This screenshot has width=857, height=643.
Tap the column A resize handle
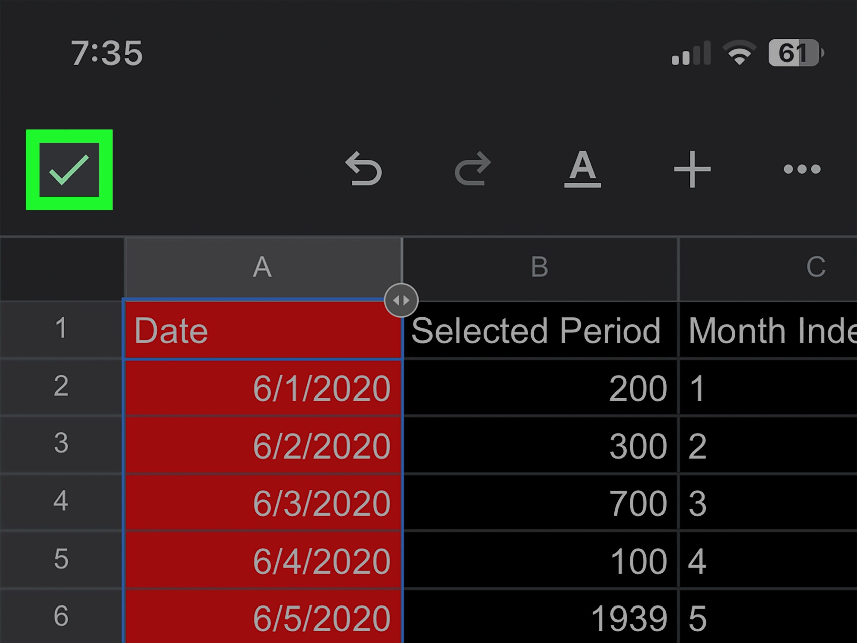[401, 300]
